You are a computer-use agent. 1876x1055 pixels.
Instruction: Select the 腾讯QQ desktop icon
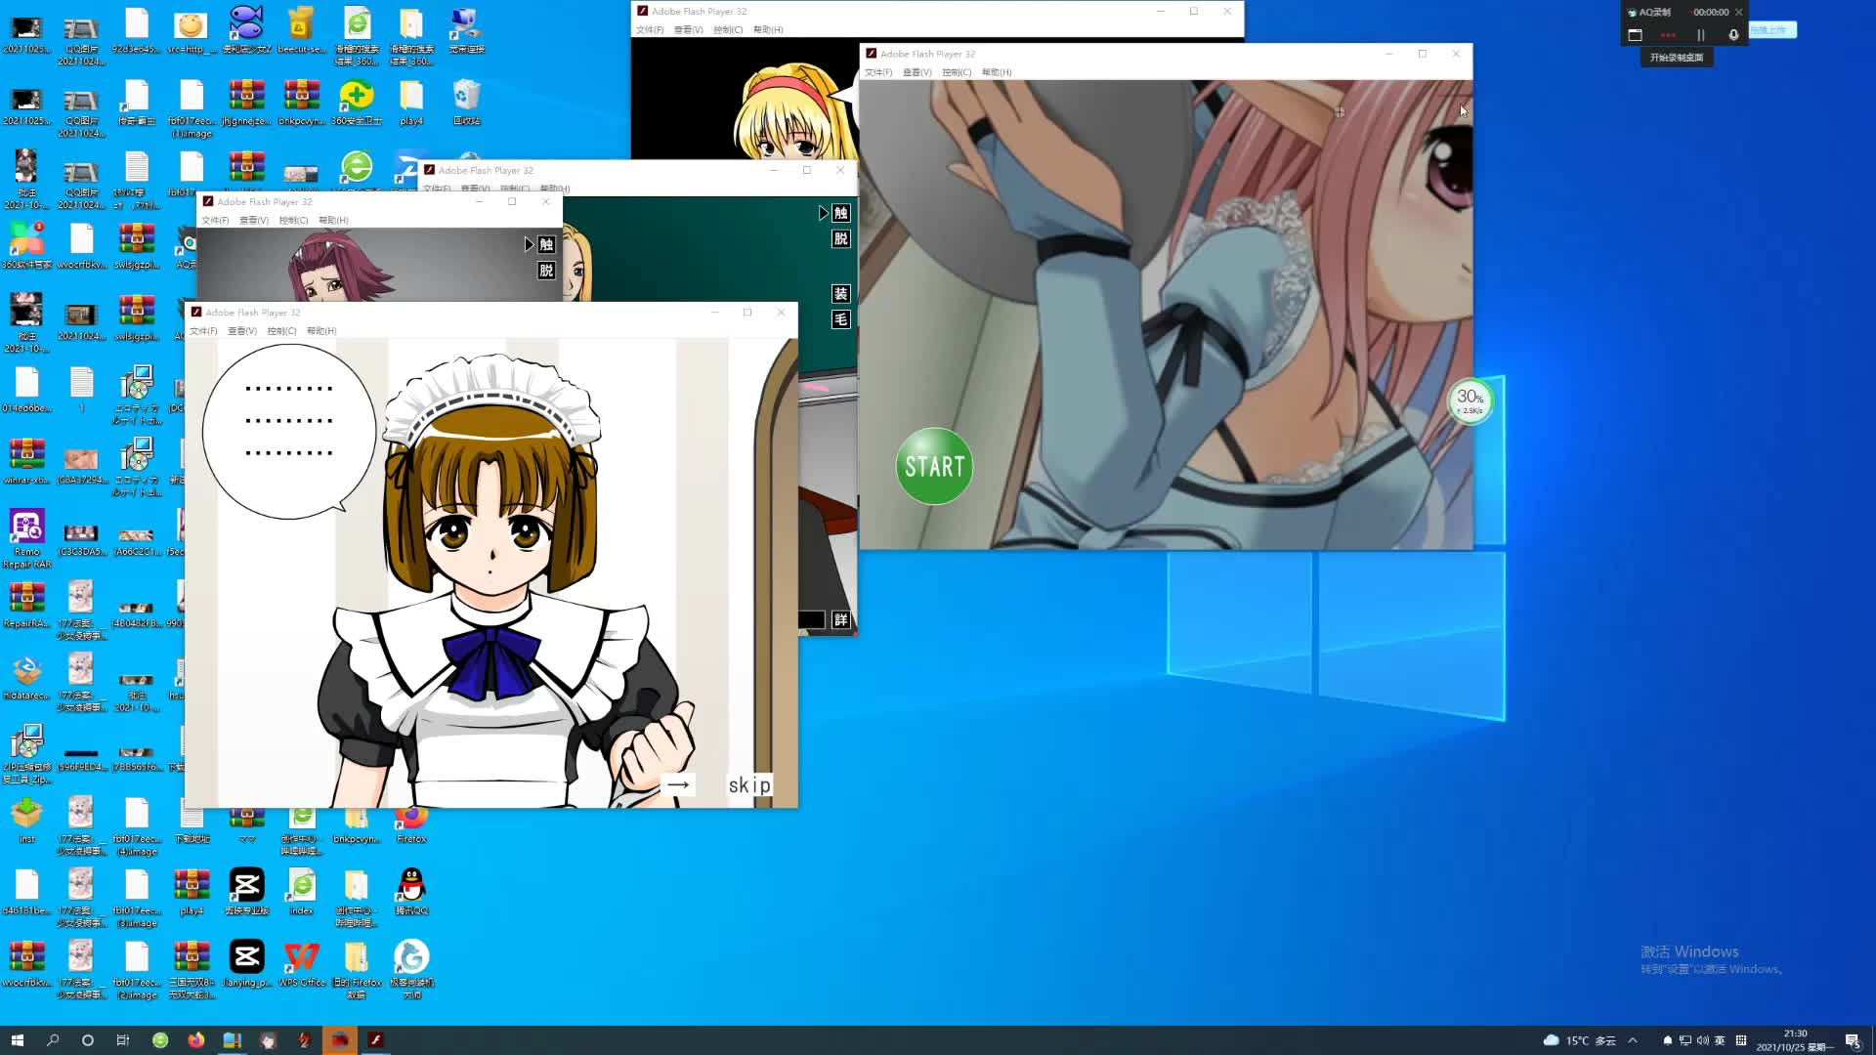411,892
